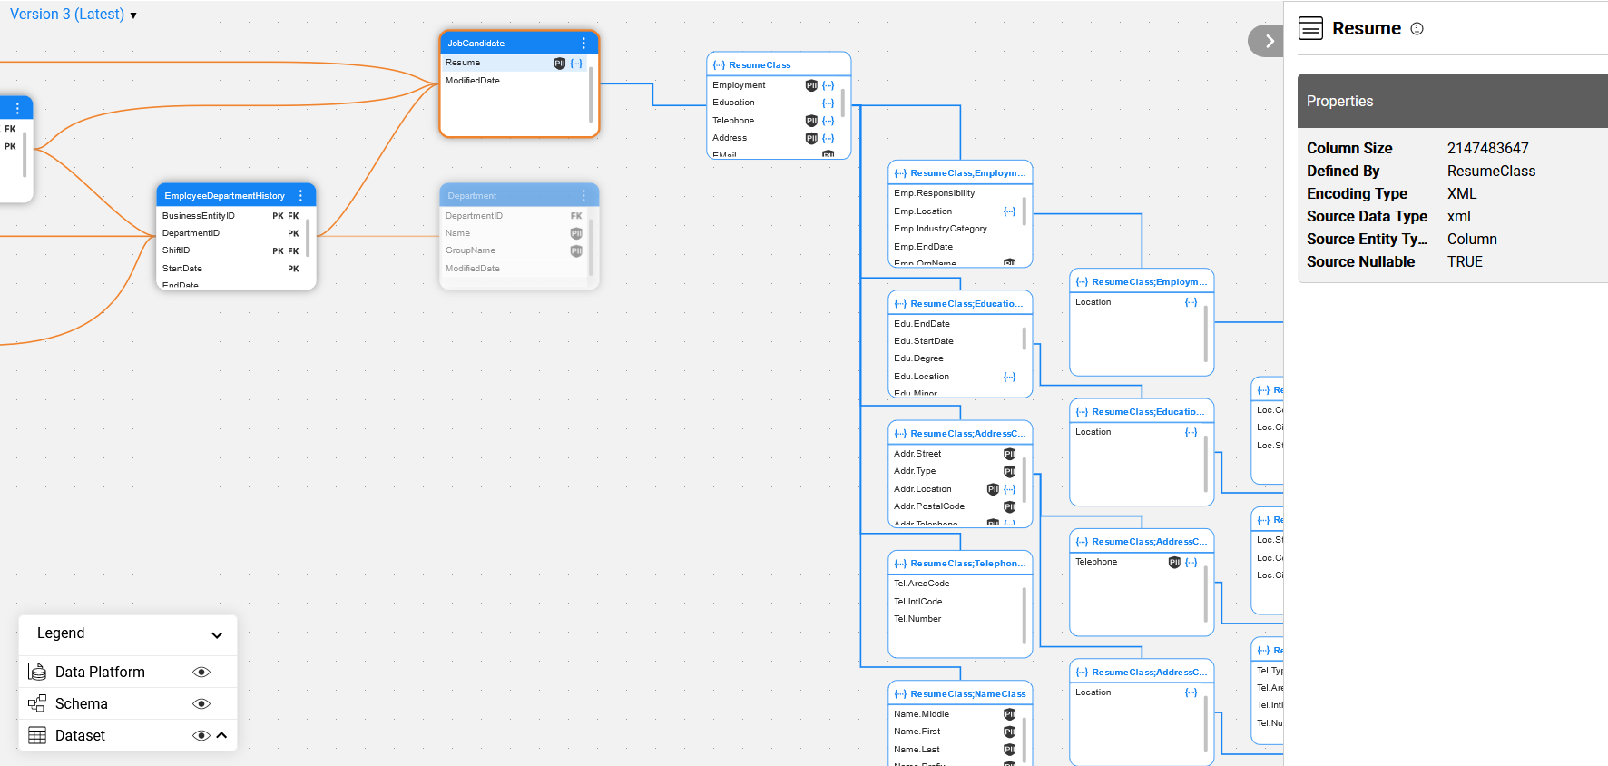Click the JobCandidate table scrollbar

(x=591, y=95)
